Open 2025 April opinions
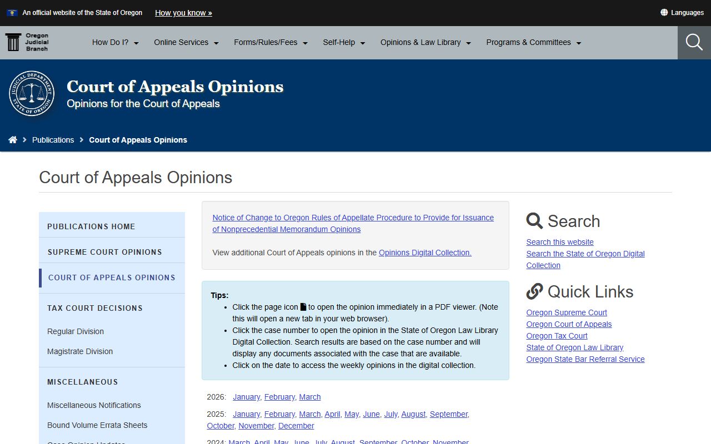 [332, 414]
